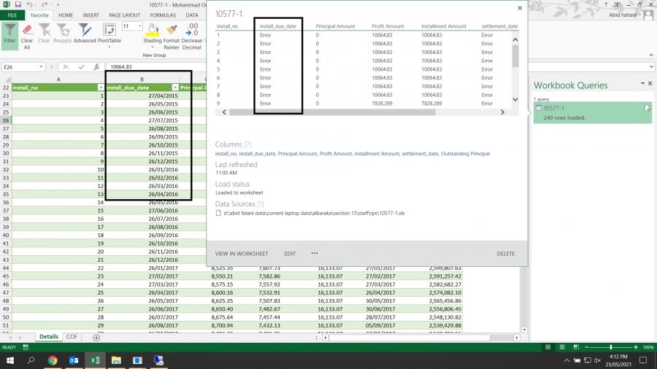Open Outlook from the taskbar
The image size is (657, 369).
tap(74, 360)
